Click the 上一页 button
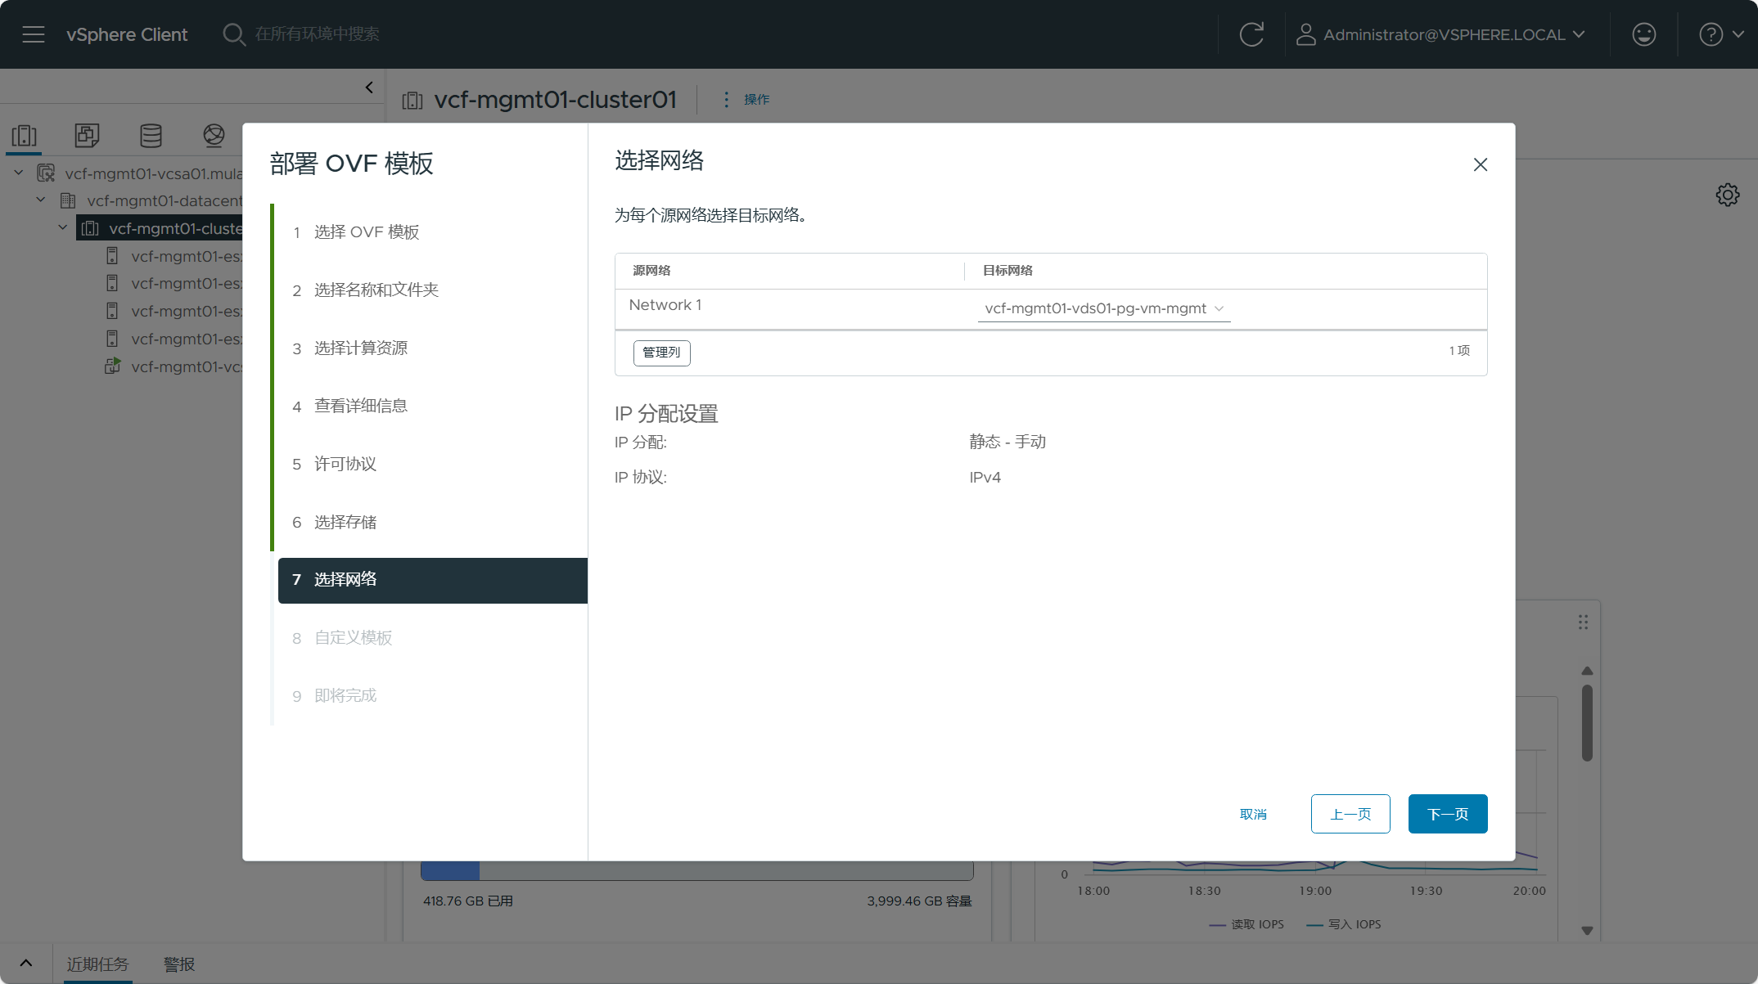The width and height of the screenshot is (1758, 984). coord(1350,814)
